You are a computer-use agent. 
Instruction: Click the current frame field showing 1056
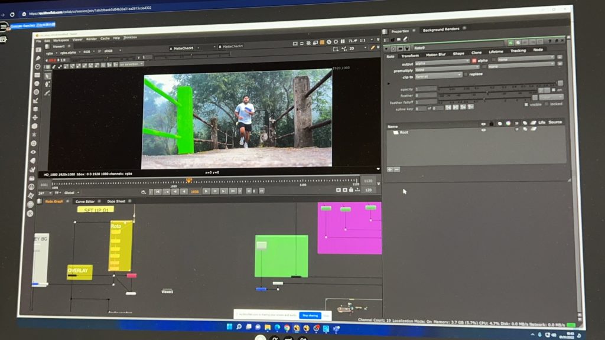click(x=195, y=192)
